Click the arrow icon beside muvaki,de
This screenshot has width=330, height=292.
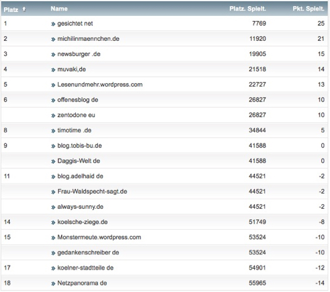(x=53, y=70)
